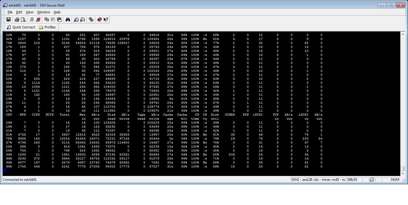
Task: Open Print Preview from the toolbar
Action: coord(23,20)
